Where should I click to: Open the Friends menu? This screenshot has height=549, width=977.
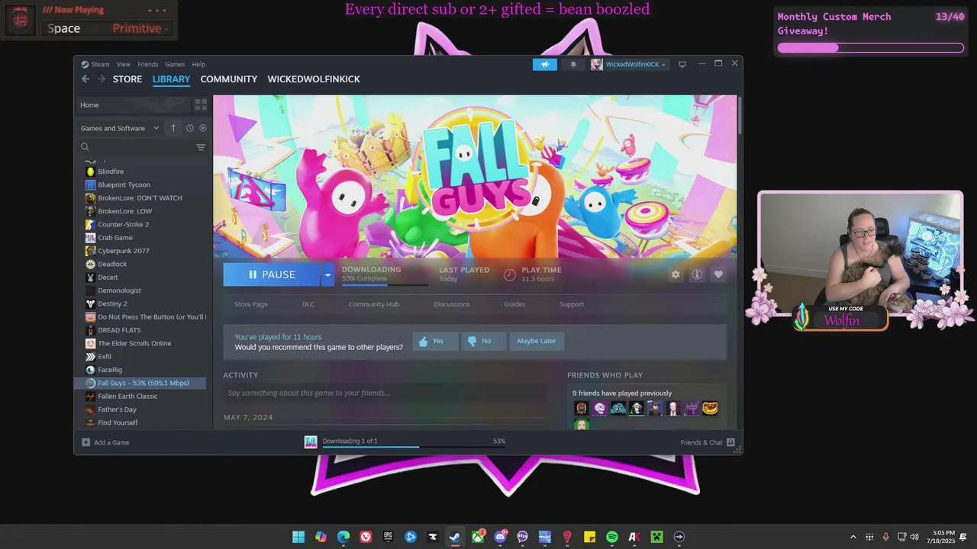pyautogui.click(x=148, y=64)
